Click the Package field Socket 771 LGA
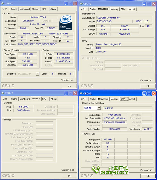Viewport: 157px width, 180px height. 37,24
